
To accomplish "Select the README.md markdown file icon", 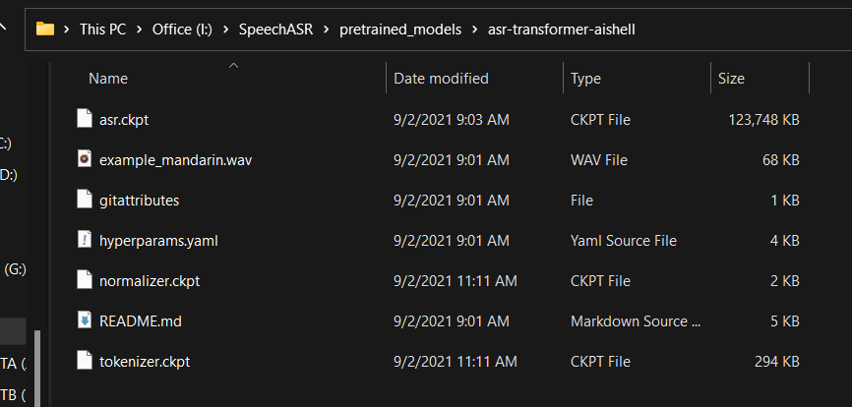I will point(85,320).
